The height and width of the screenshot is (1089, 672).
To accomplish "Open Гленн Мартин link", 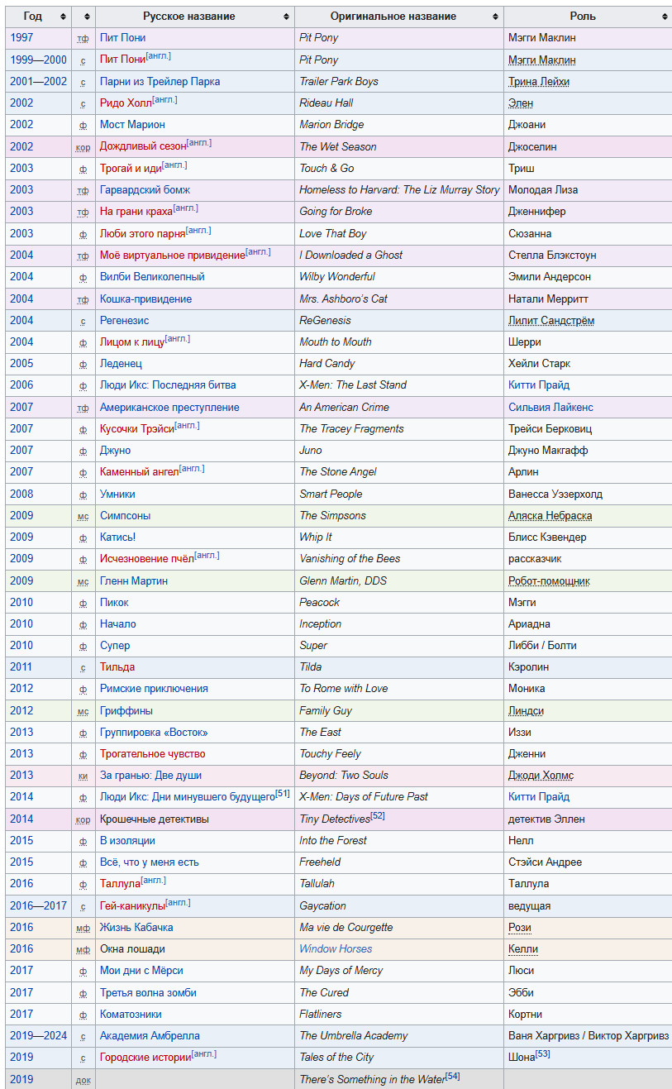I will [134, 581].
